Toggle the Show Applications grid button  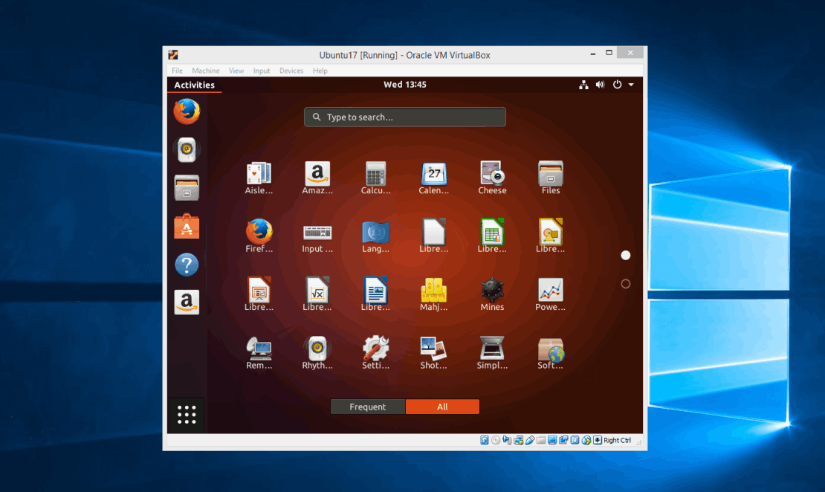click(x=187, y=415)
